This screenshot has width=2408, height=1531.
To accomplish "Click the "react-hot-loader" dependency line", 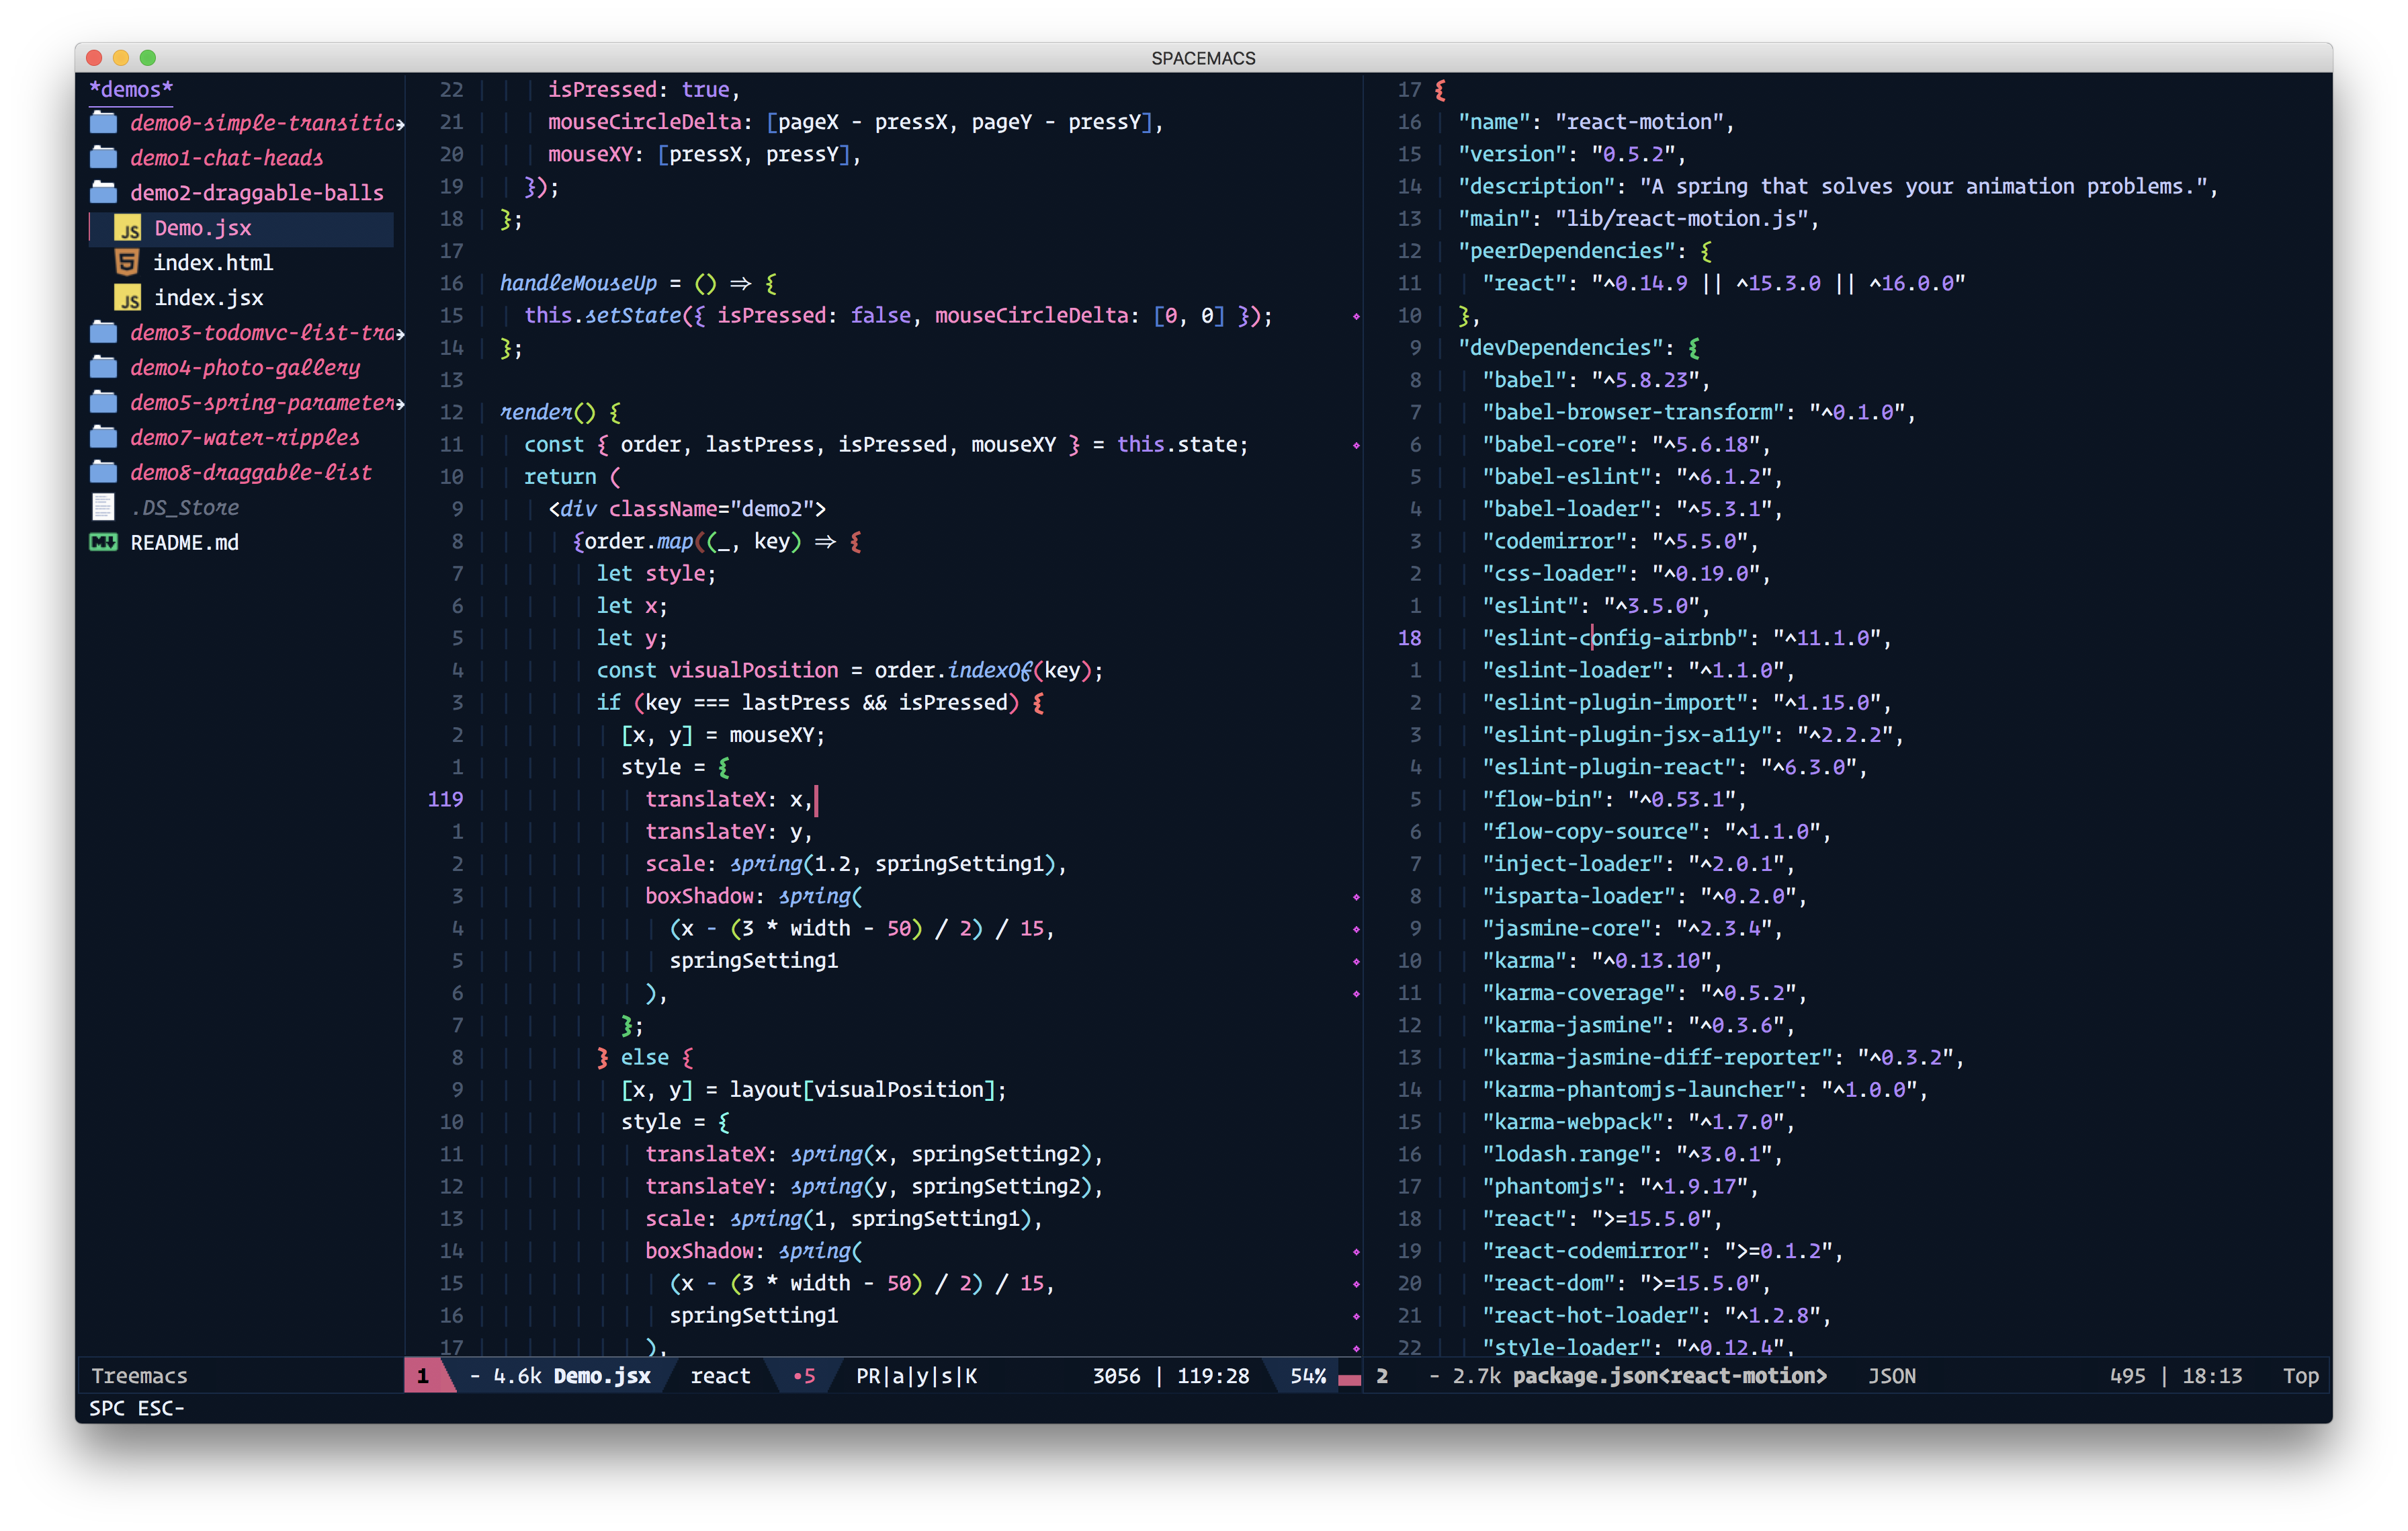I will pyautogui.click(x=1656, y=1315).
